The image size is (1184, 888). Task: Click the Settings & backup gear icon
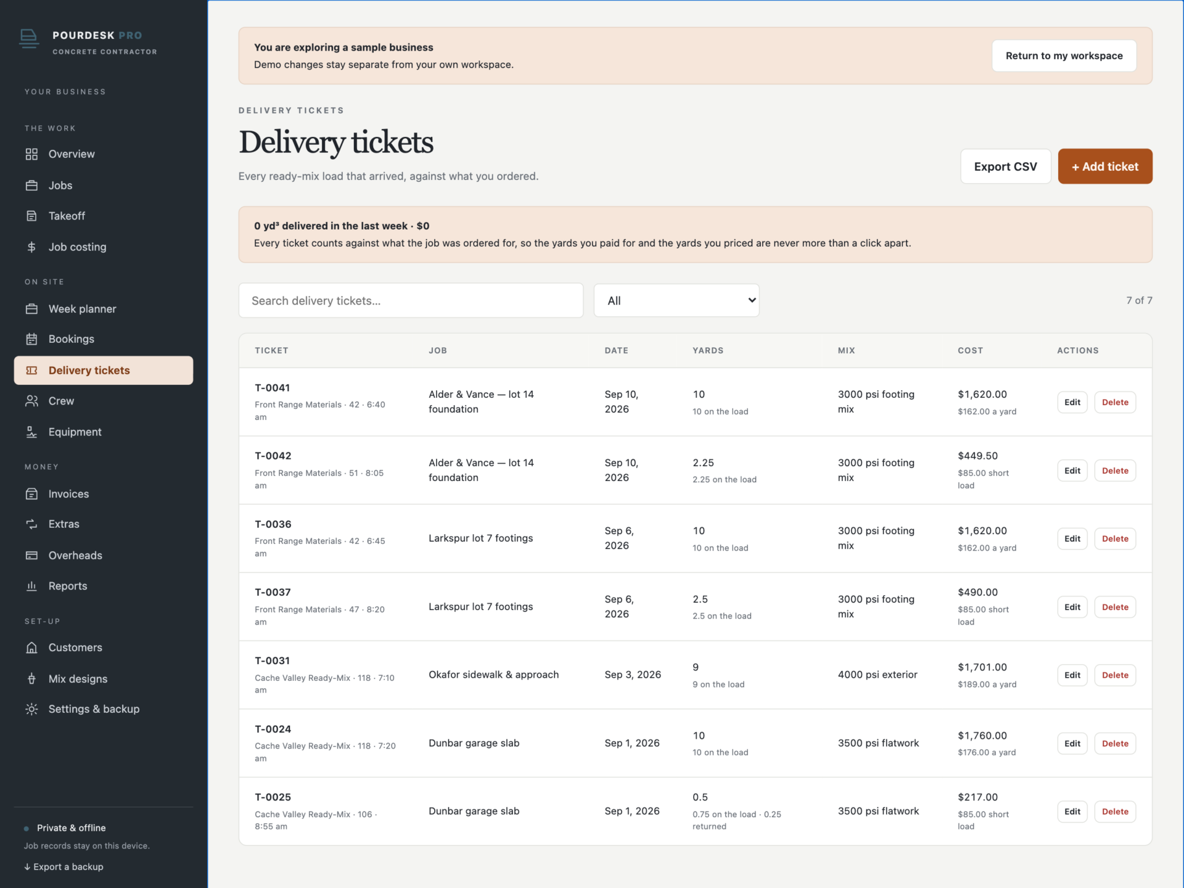click(x=31, y=709)
